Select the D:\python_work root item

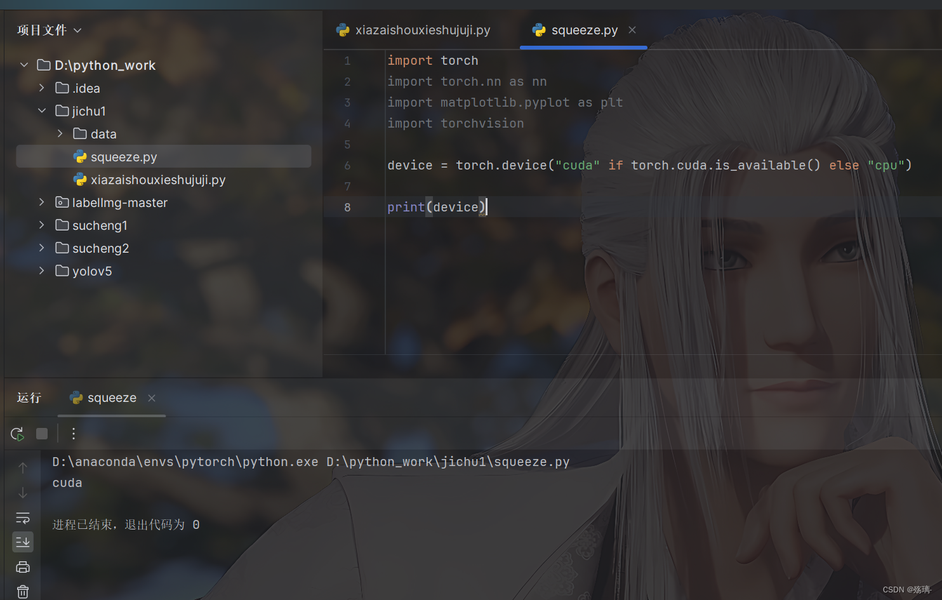(x=164, y=65)
